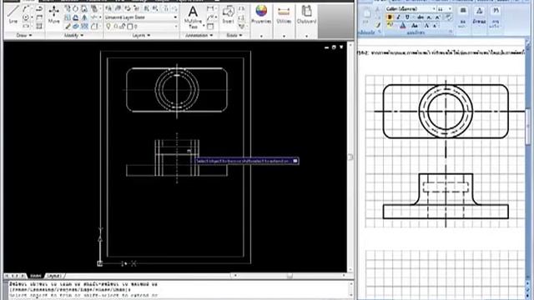Open the Word Clipboard dialog launcher

pyautogui.click(x=380, y=32)
